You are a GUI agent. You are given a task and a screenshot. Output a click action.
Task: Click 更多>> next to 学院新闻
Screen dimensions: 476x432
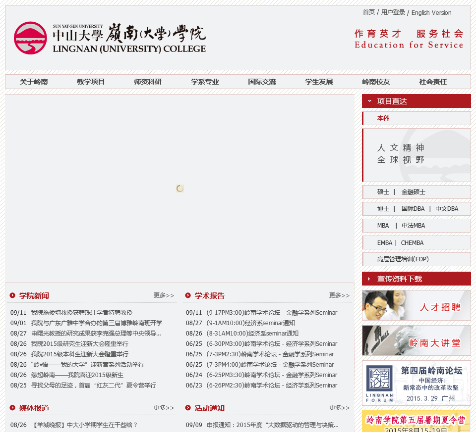[164, 295]
